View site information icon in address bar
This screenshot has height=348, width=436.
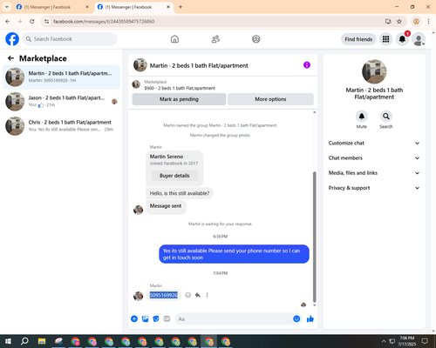[46, 21]
